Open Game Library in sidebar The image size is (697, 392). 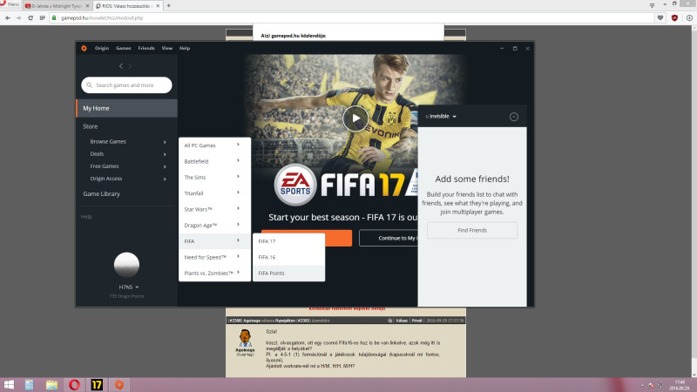pos(101,193)
